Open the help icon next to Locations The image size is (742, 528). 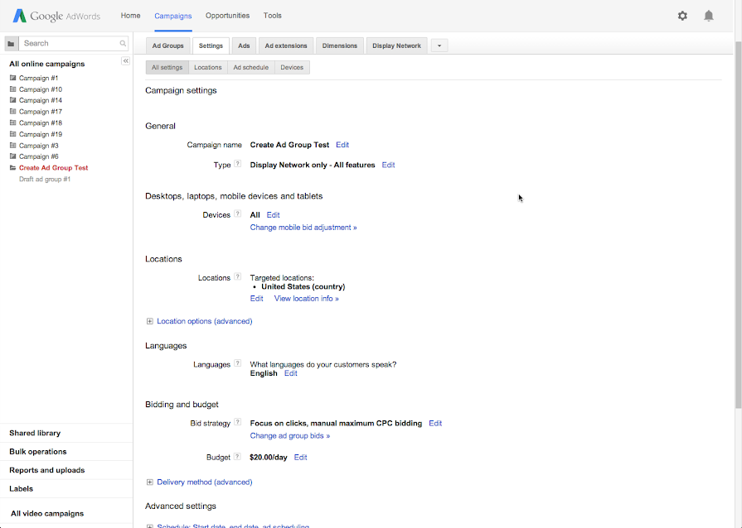(x=238, y=277)
